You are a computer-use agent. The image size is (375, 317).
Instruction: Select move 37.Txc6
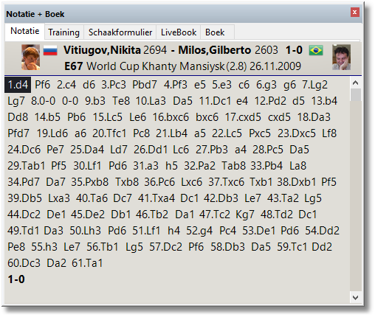pos(227,182)
